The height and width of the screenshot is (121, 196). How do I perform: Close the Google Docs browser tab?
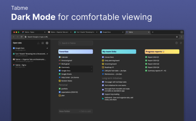tap(122, 32)
